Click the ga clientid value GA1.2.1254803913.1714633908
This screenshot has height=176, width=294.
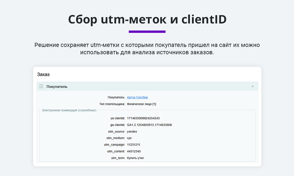click(149, 125)
